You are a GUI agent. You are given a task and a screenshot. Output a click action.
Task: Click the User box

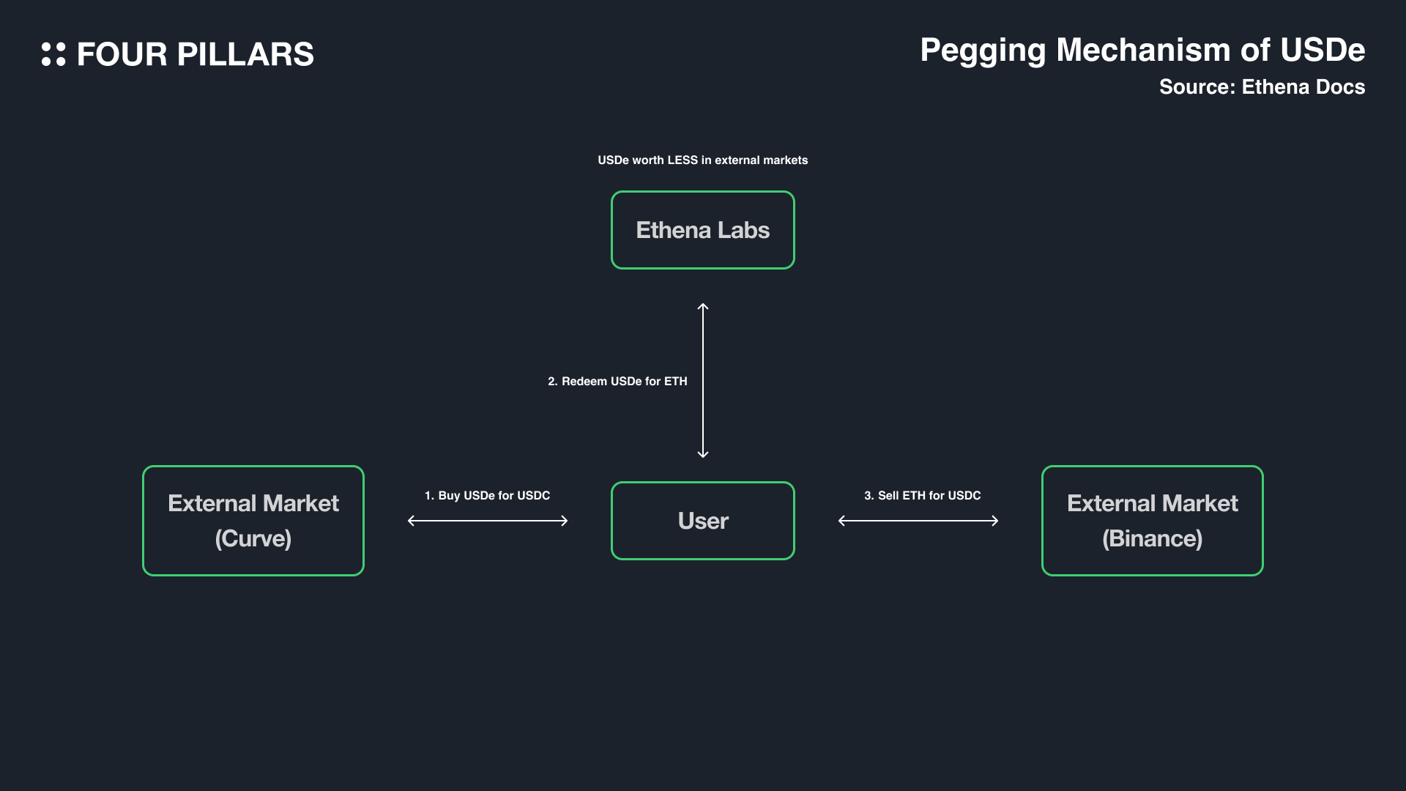point(702,521)
